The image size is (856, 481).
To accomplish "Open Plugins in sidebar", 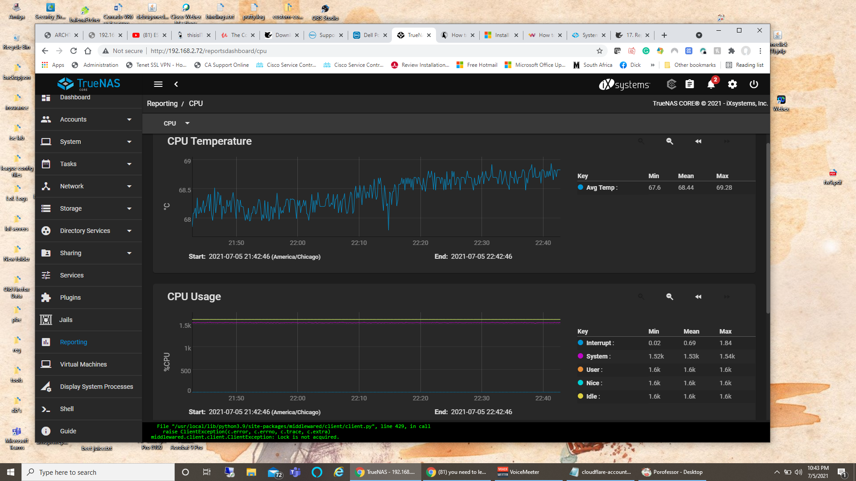I will [x=88, y=298].
